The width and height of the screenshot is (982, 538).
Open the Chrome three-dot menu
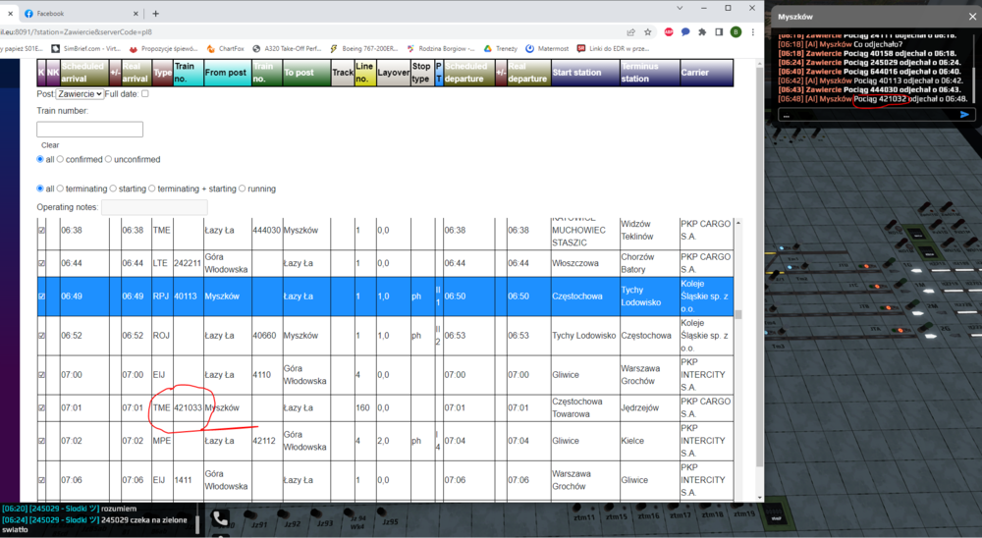pyautogui.click(x=754, y=31)
